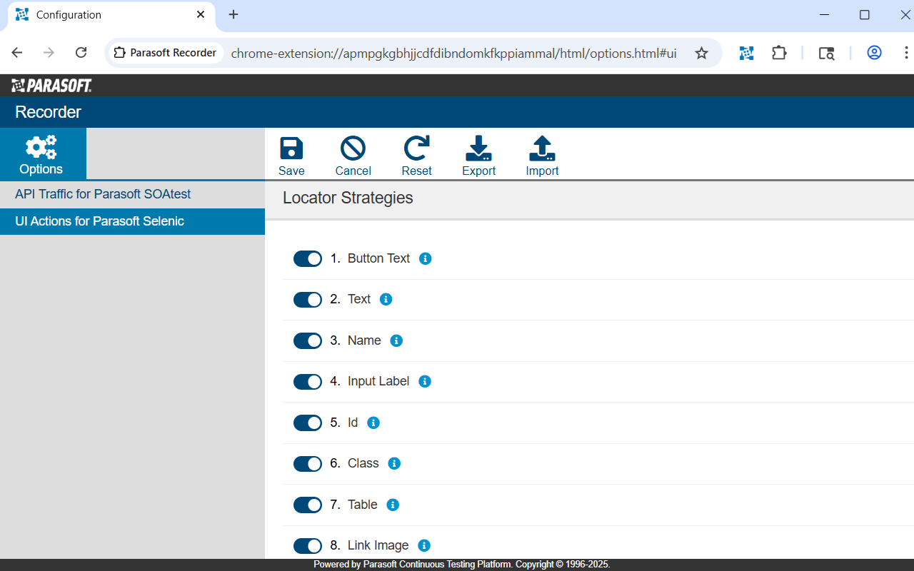914x571 pixels.
Task: Open a new browser tab
Action: 233,14
